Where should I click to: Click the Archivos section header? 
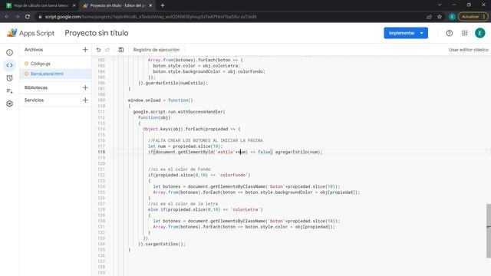click(34, 49)
